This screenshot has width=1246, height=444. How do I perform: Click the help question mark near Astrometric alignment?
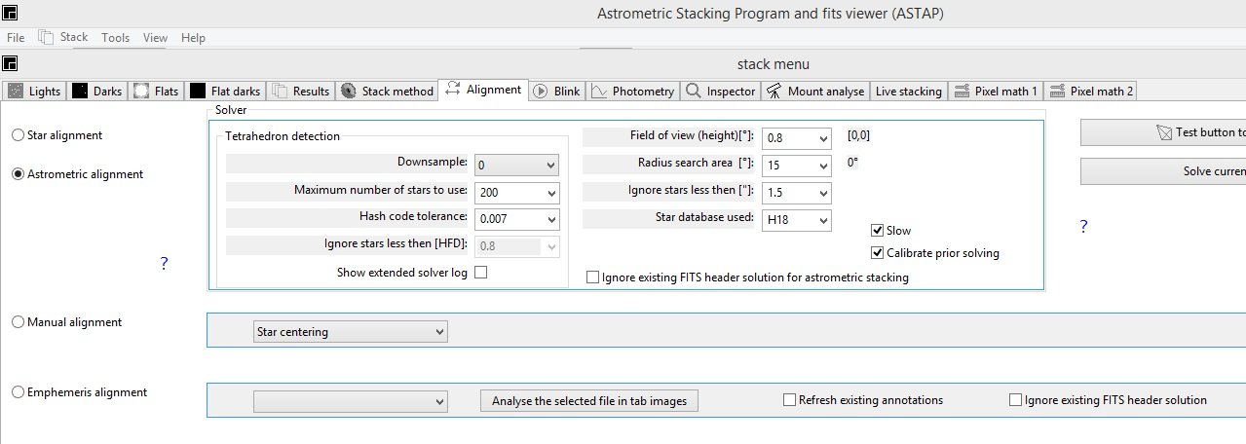click(164, 264)
